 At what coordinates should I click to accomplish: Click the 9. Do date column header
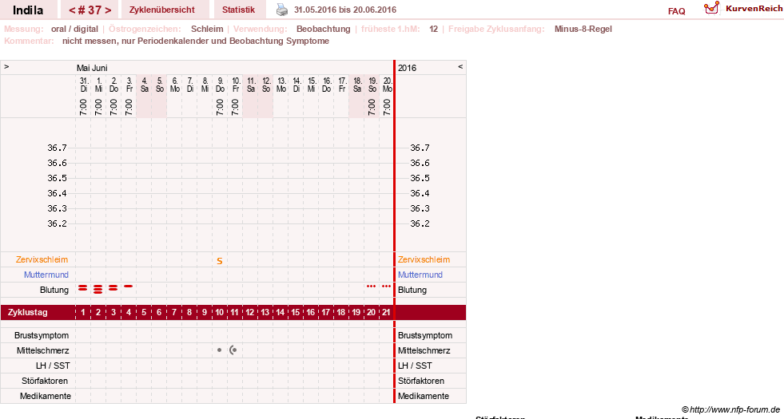point(220,85)
